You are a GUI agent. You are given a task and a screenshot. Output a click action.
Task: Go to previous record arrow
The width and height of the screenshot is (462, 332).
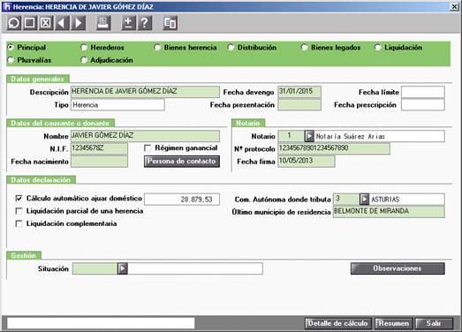[x=62, y=23]
